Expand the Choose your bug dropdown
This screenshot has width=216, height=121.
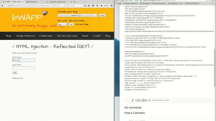[x=78, y=15]
